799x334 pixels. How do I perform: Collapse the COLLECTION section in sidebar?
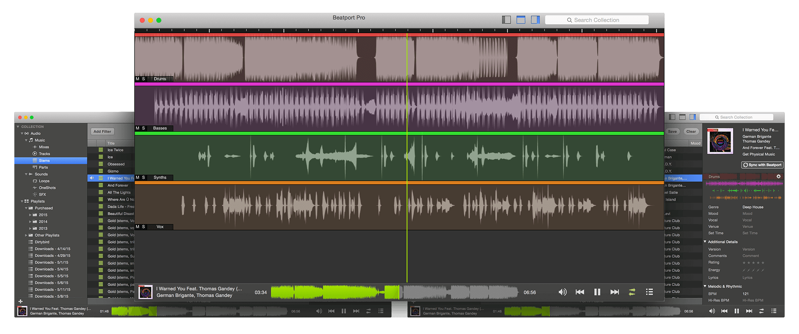(18, 126)
